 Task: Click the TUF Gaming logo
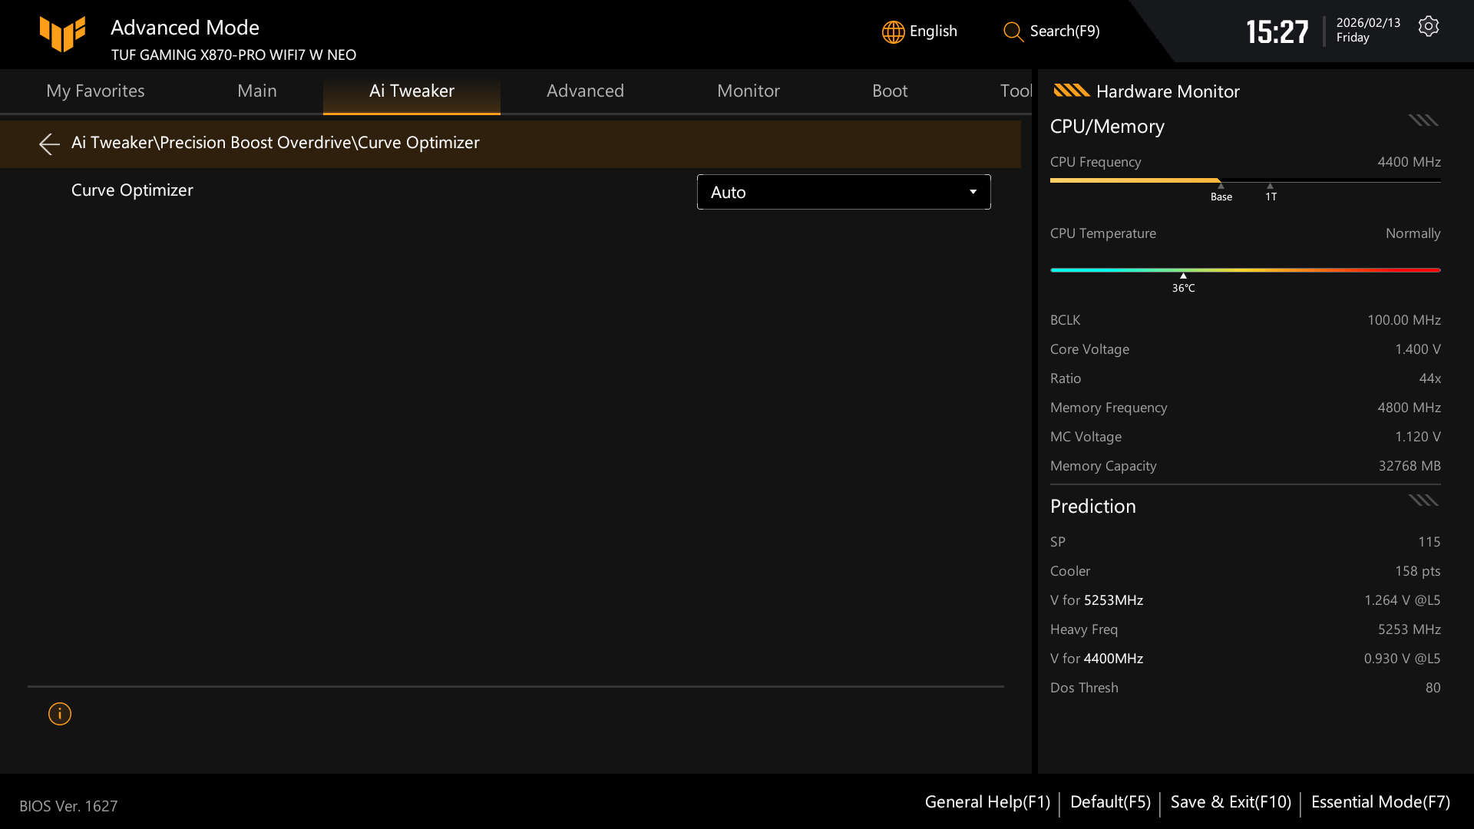[63, 34]
